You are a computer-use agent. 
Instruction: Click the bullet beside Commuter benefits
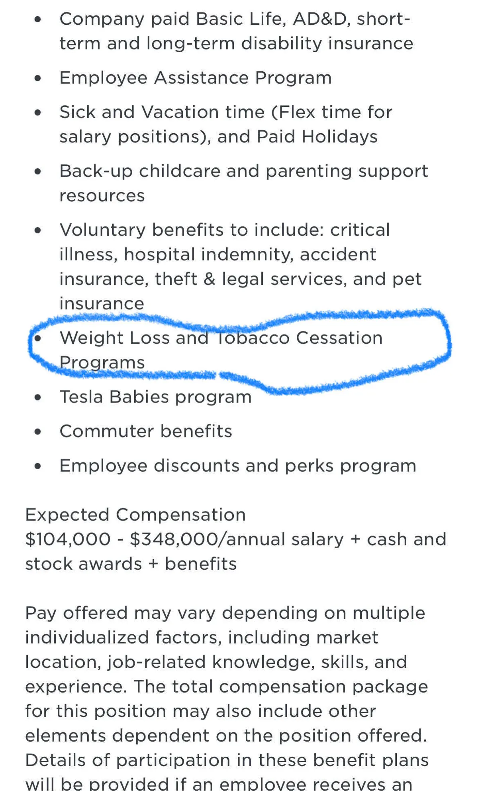(x=38, y=432)
